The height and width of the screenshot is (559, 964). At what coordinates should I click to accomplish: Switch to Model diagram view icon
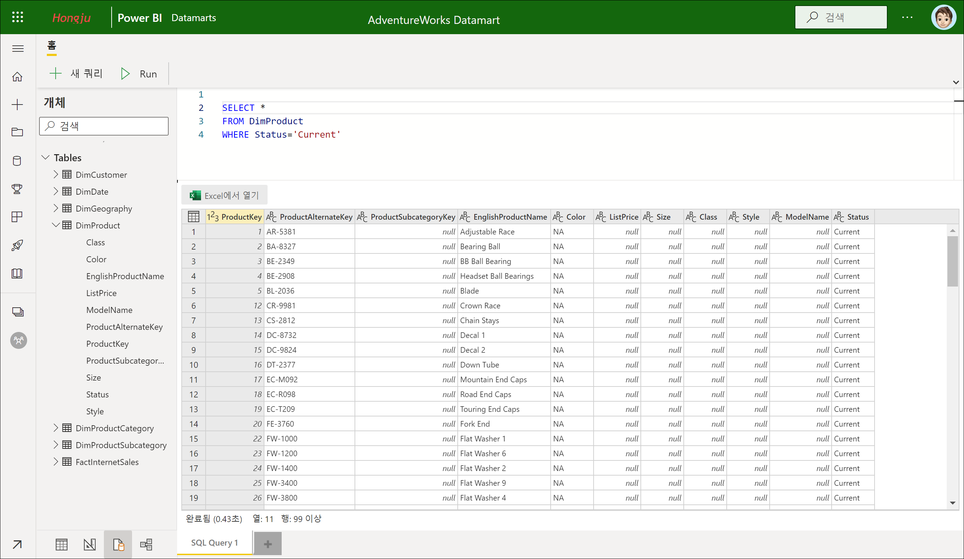tap(146, 544)
